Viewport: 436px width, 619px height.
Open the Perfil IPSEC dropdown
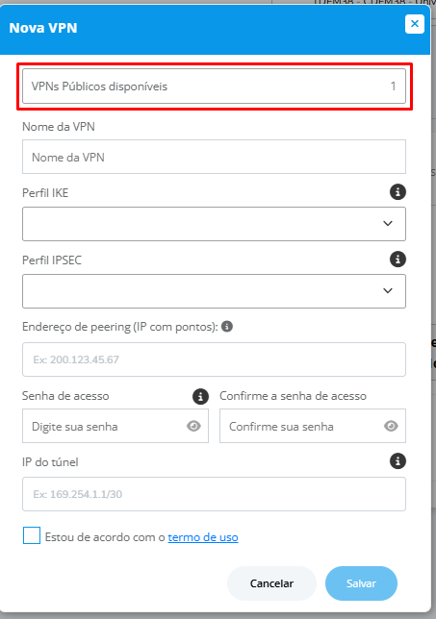pos(214,291)
